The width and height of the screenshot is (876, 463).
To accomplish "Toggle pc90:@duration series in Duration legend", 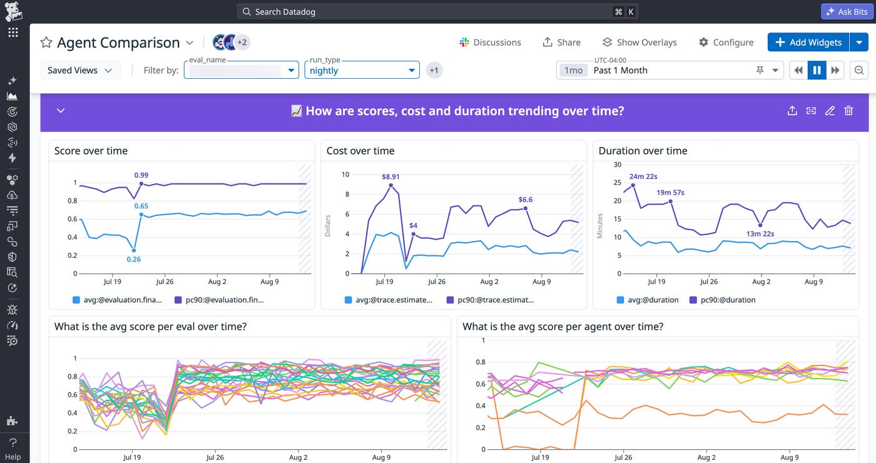I will (x=722, y=300).
